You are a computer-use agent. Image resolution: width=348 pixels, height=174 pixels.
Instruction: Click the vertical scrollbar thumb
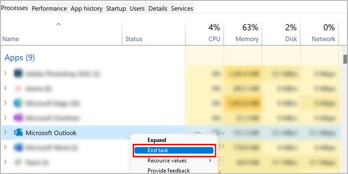[345, 59]
